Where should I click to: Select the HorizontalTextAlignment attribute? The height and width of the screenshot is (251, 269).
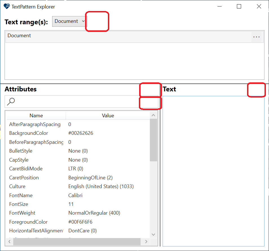pos(36,231)
